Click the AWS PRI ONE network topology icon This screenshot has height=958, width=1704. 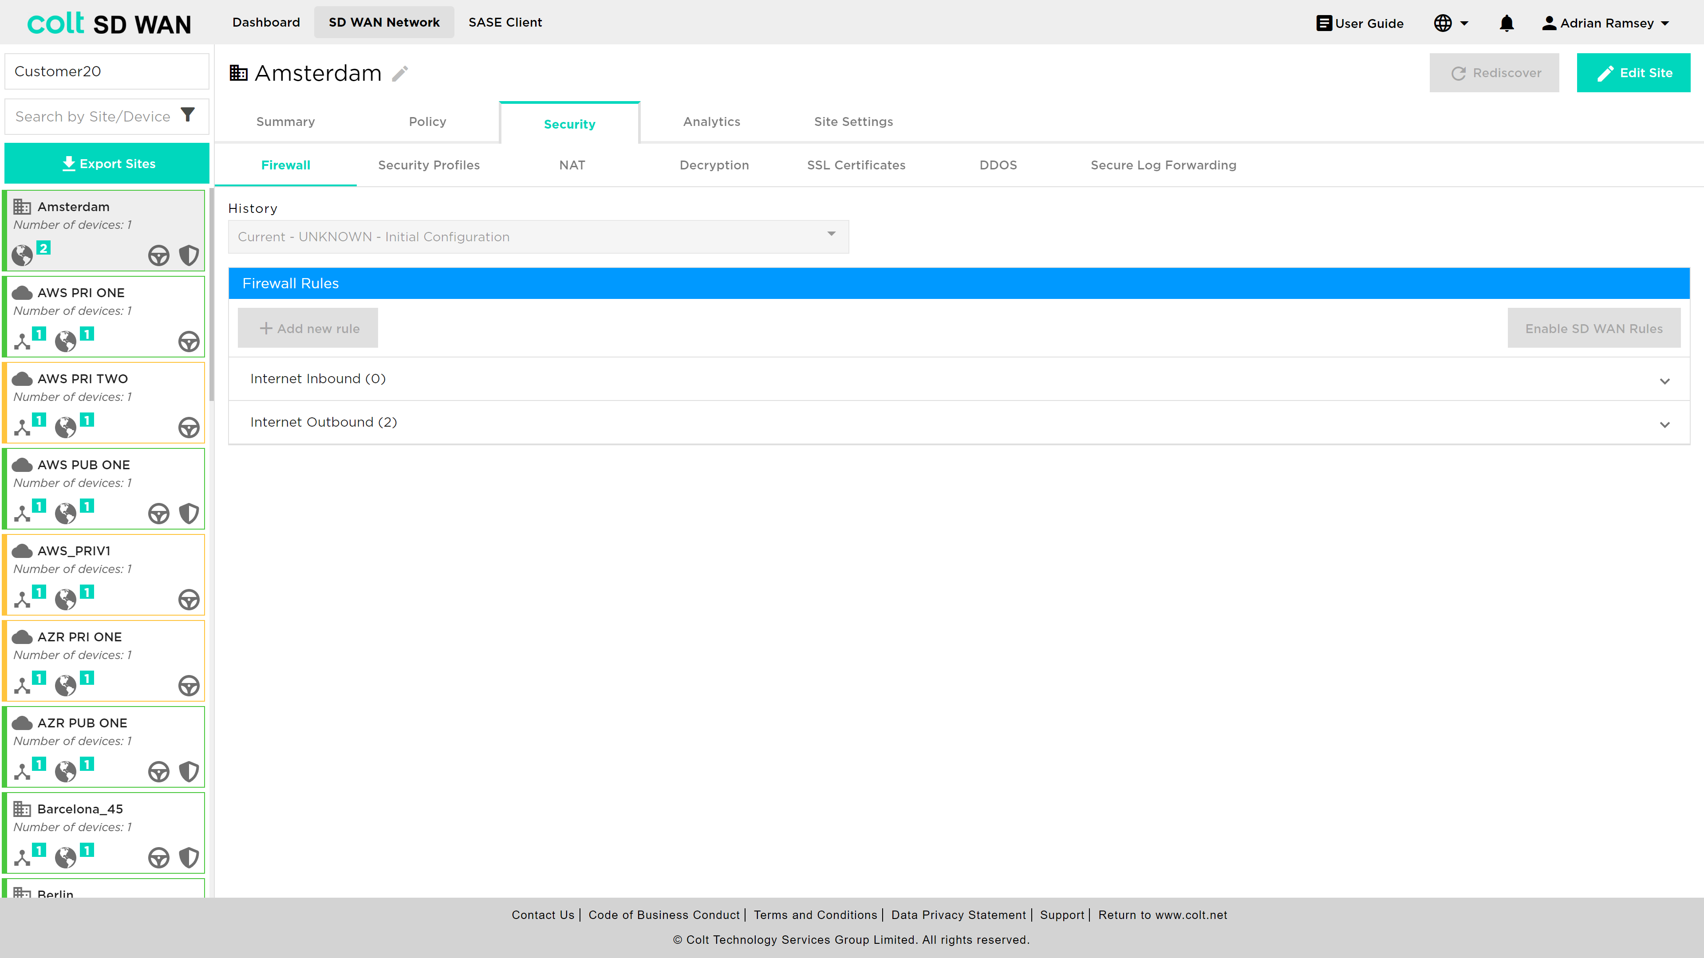point(23,341)
